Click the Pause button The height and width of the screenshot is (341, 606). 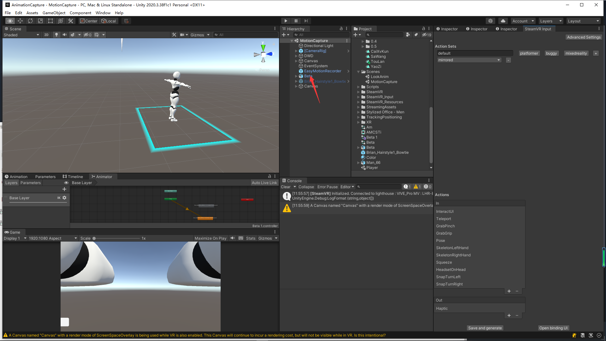click(x=296, y=21)
